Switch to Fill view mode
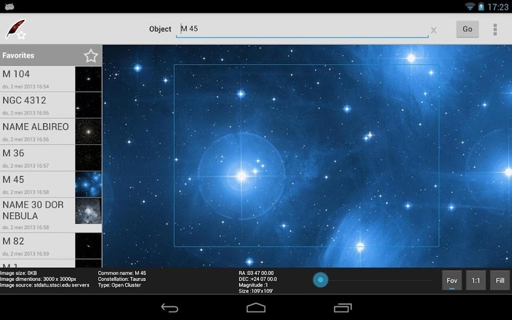This screenshot has height=320, width=512. point(500,280)
